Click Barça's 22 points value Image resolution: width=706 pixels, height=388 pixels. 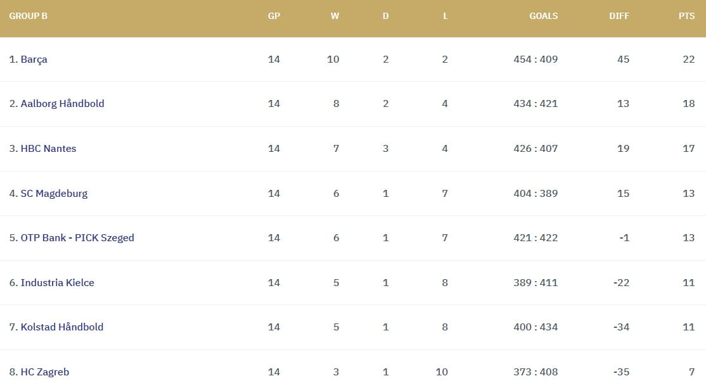[x=688, y=59]
